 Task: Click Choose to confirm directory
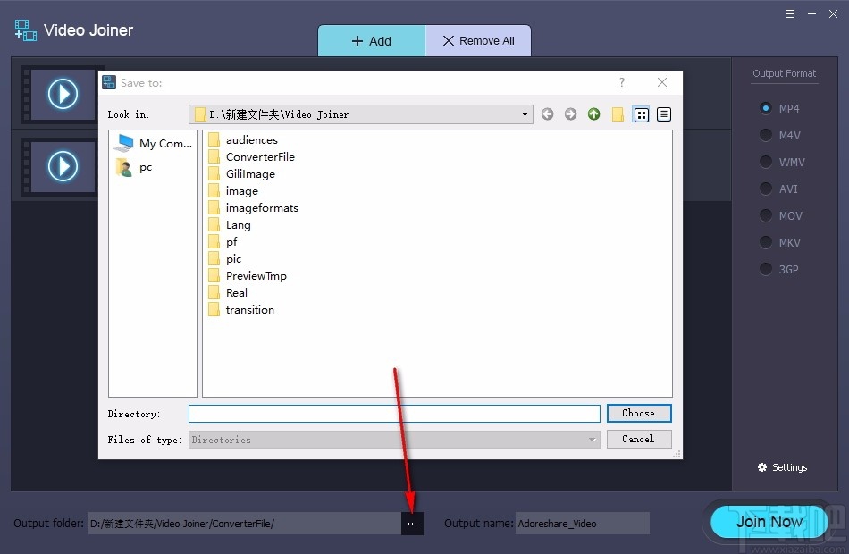(639, 413)
